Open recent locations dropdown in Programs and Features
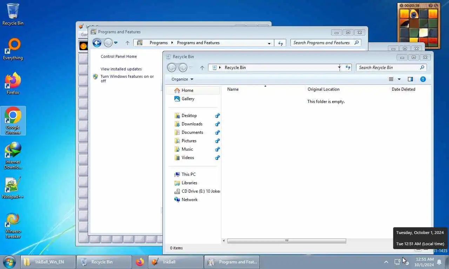Screen dimensions: 449x269 point(116,43)
